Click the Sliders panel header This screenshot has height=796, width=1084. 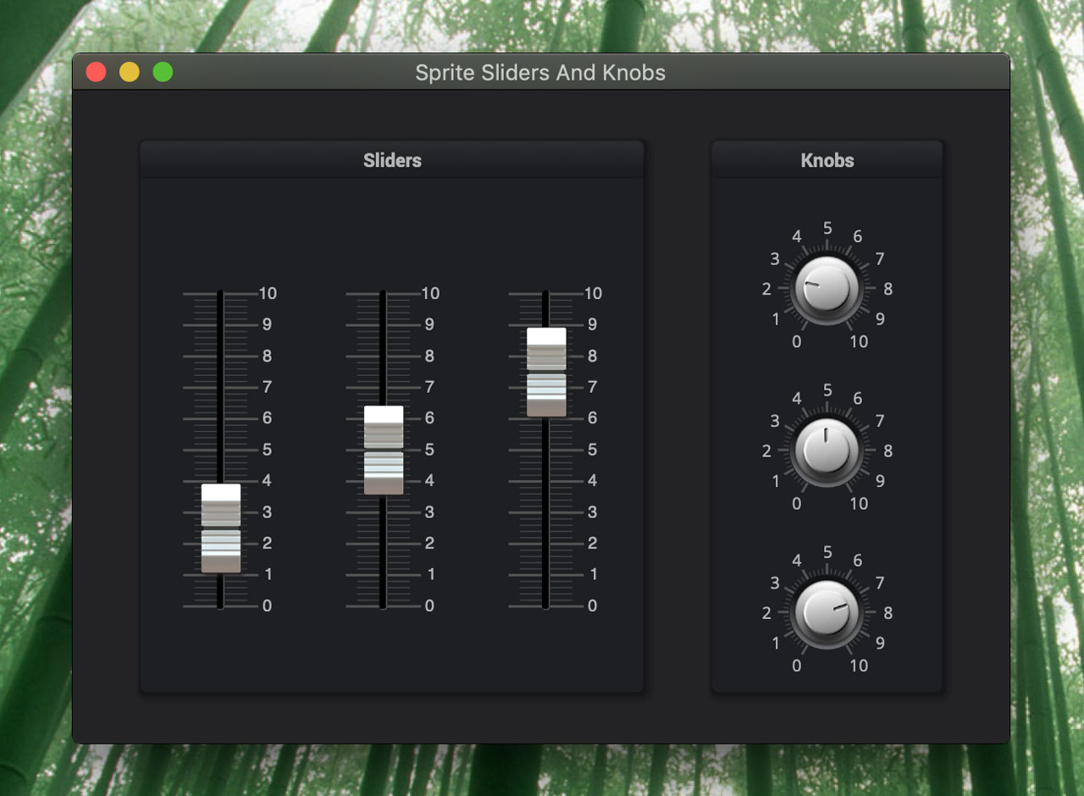coord(392,160)
